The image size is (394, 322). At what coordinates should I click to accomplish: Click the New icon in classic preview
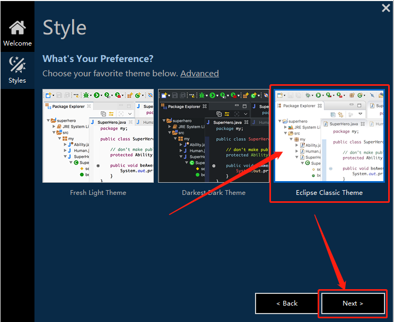click(x=279, y=95)
